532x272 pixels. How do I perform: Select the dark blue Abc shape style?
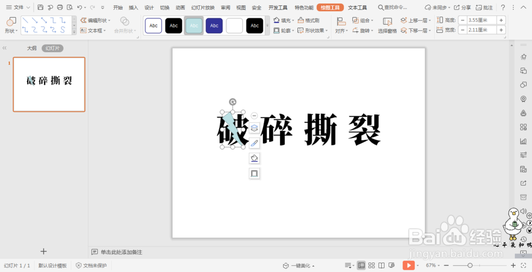click(214, 26)
